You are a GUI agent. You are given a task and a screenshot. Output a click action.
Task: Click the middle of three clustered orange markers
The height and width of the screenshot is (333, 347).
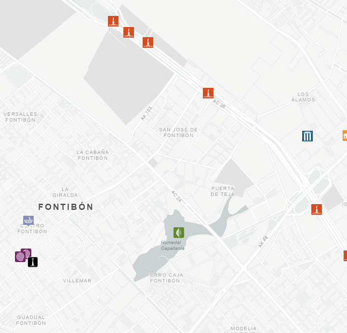coord(129,32)
